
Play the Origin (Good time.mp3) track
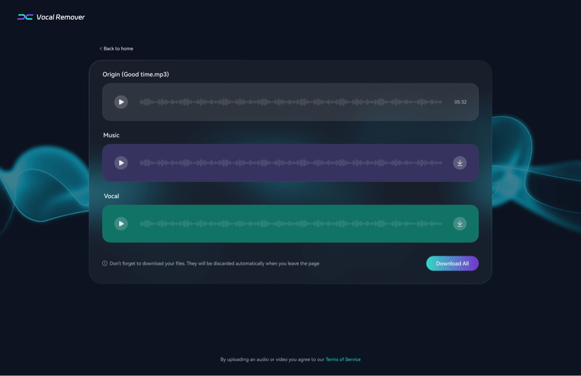121,102
